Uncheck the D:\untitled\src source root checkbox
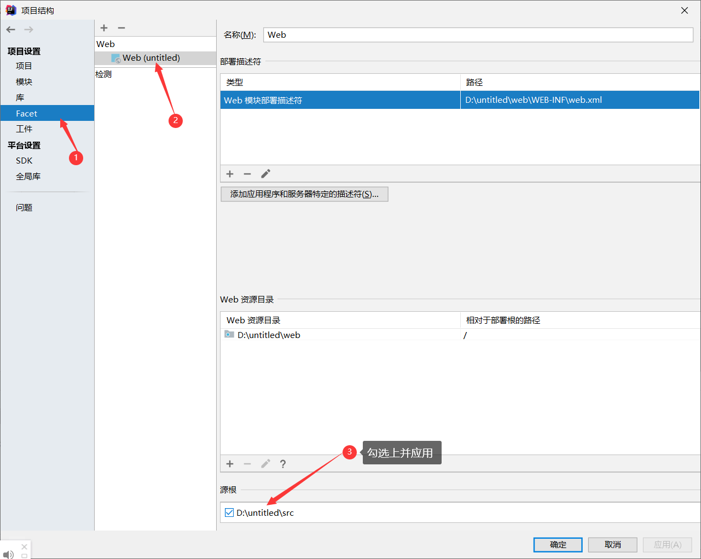The width and height of the screenshot is (701, 559). click(x=228, y=513)
